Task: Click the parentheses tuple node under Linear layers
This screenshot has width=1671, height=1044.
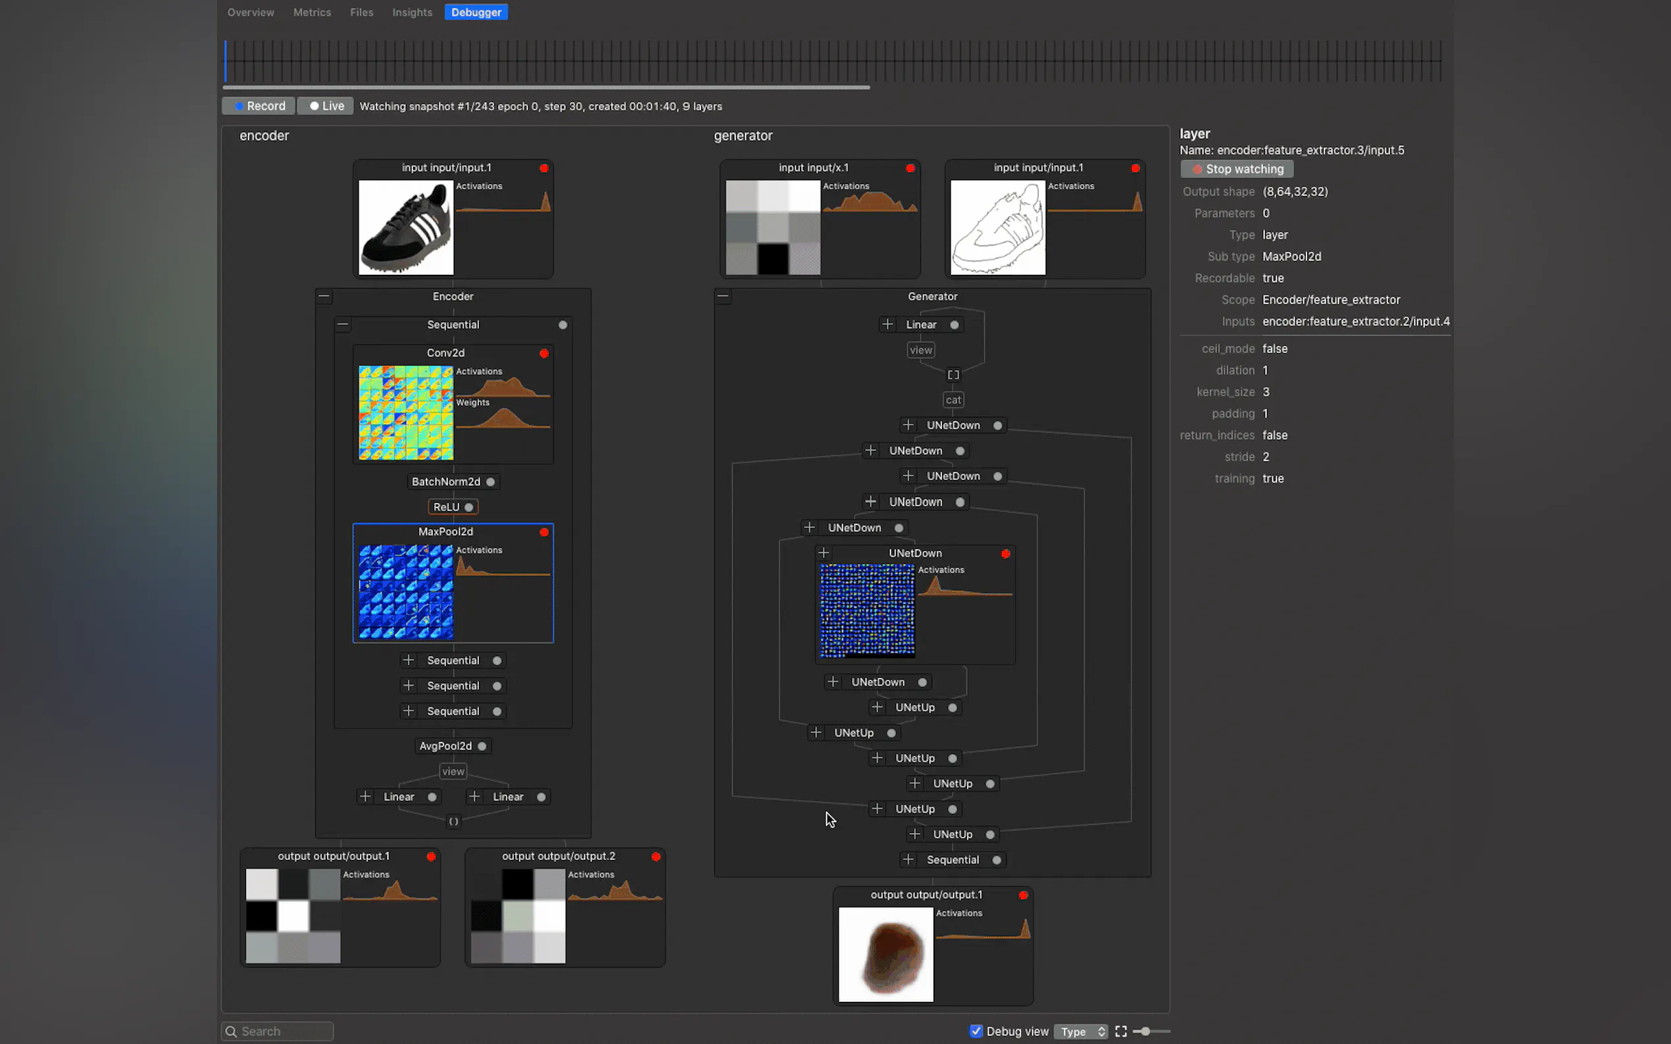Action: click(x=453, y=822)
